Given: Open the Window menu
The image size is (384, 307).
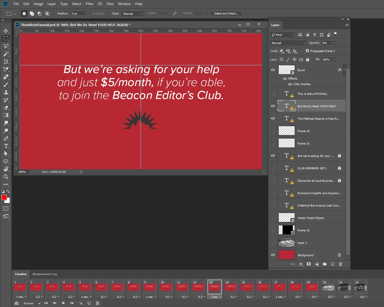Looking at the screenshot, I should 124,4.
